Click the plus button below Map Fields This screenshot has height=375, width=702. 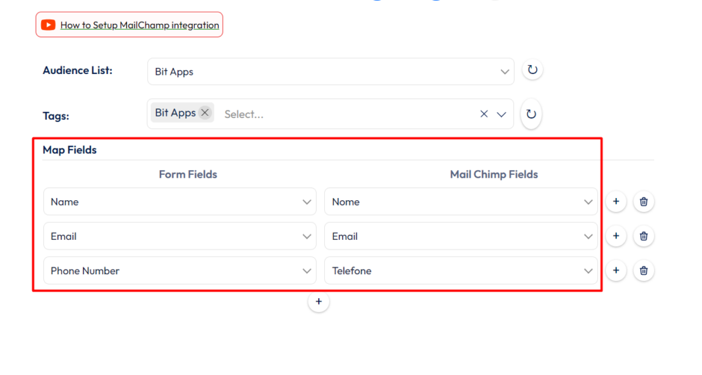(x=318, y=302)
